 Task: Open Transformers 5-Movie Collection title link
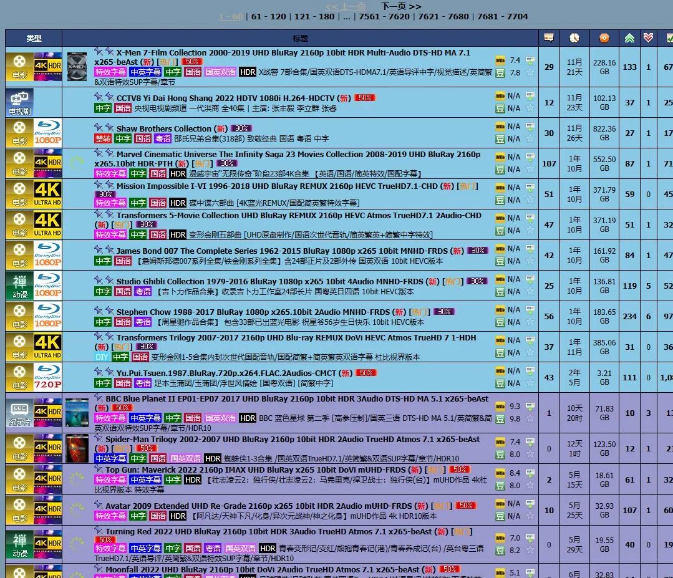coord(299,215)
